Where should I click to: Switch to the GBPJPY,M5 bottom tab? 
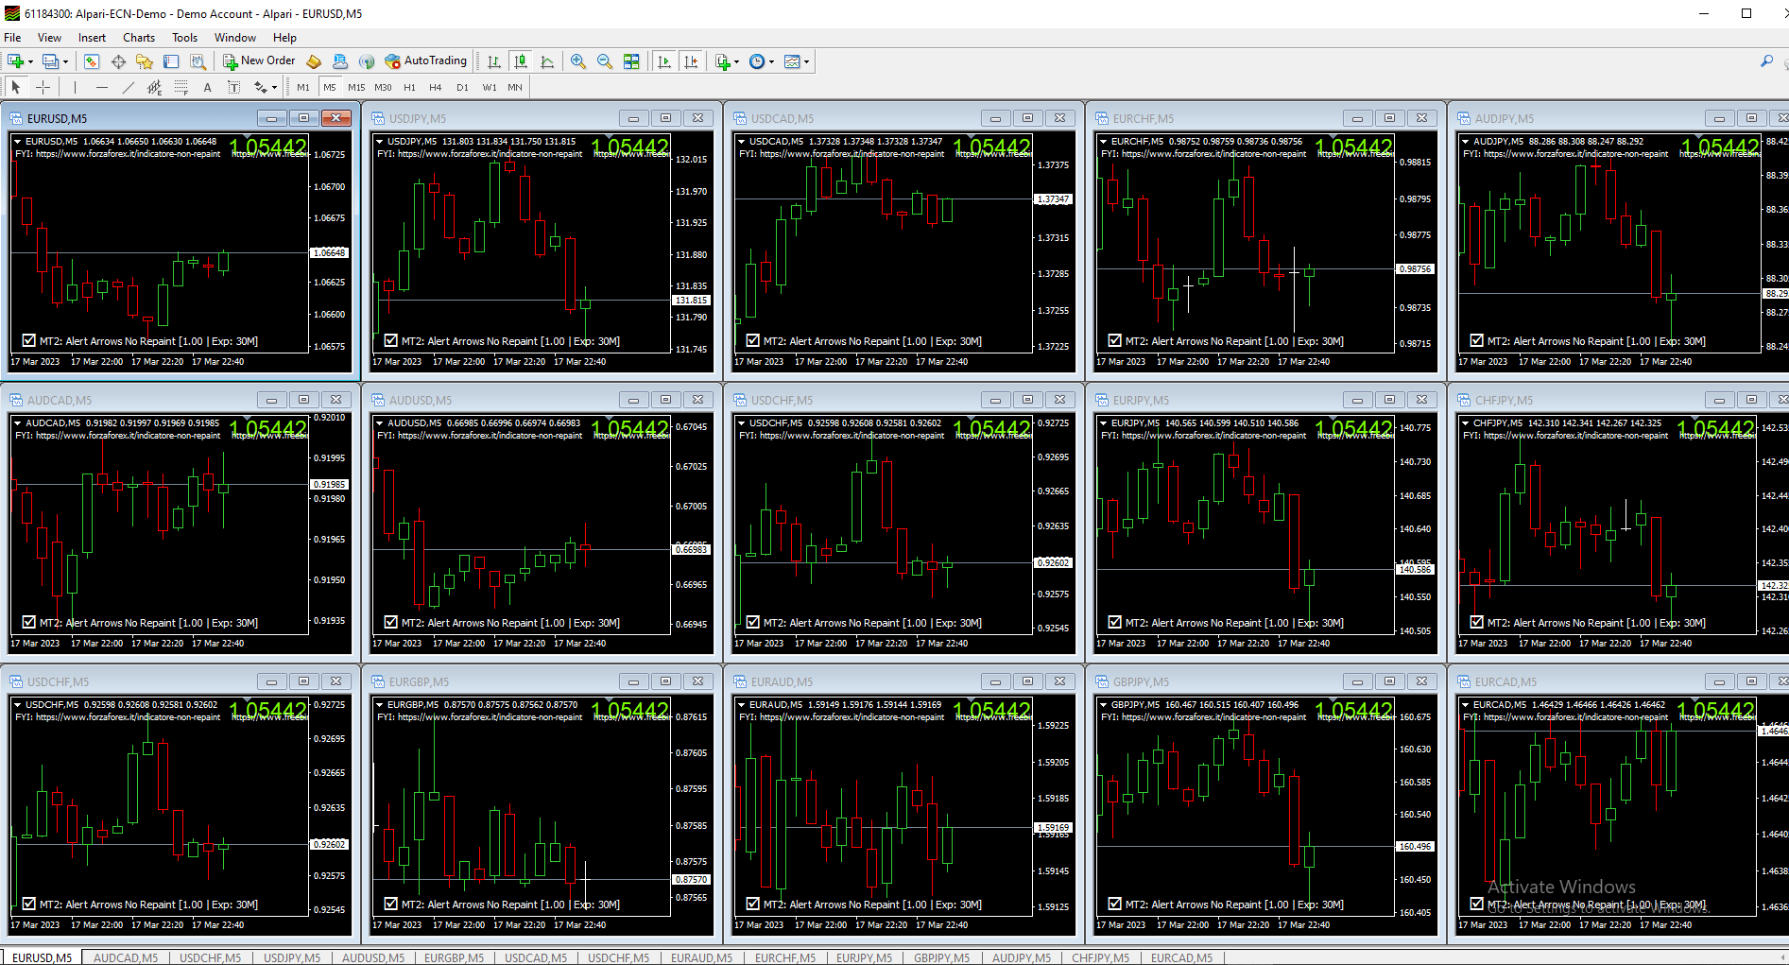pos(940,957)
